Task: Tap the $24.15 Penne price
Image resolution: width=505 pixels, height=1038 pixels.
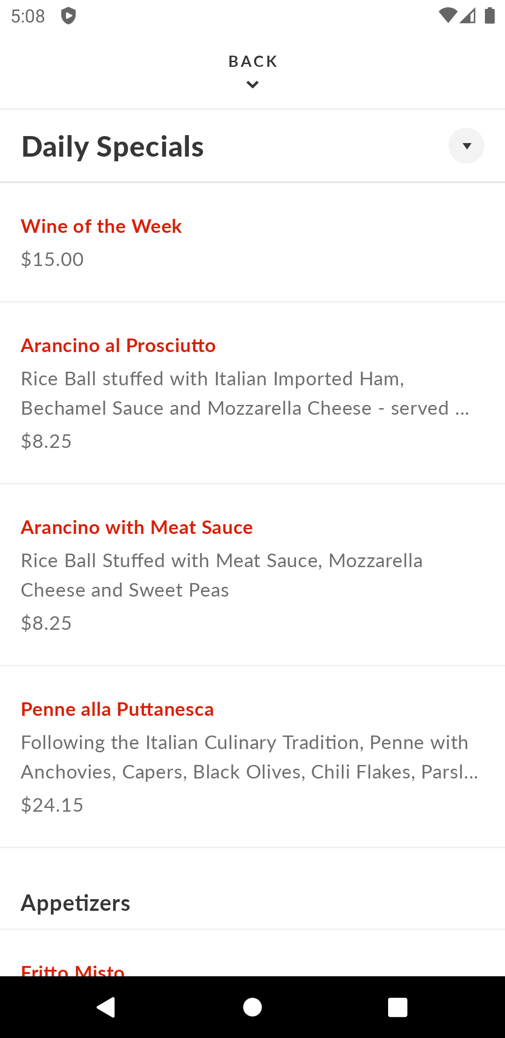Action: (x=52, y=805)
